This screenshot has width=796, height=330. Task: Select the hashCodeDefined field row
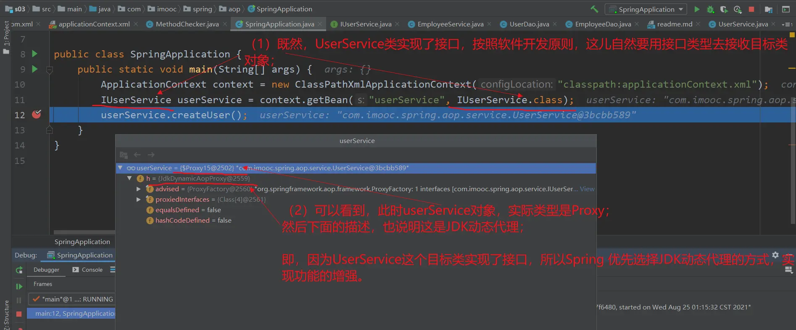[x=356, y=220]
